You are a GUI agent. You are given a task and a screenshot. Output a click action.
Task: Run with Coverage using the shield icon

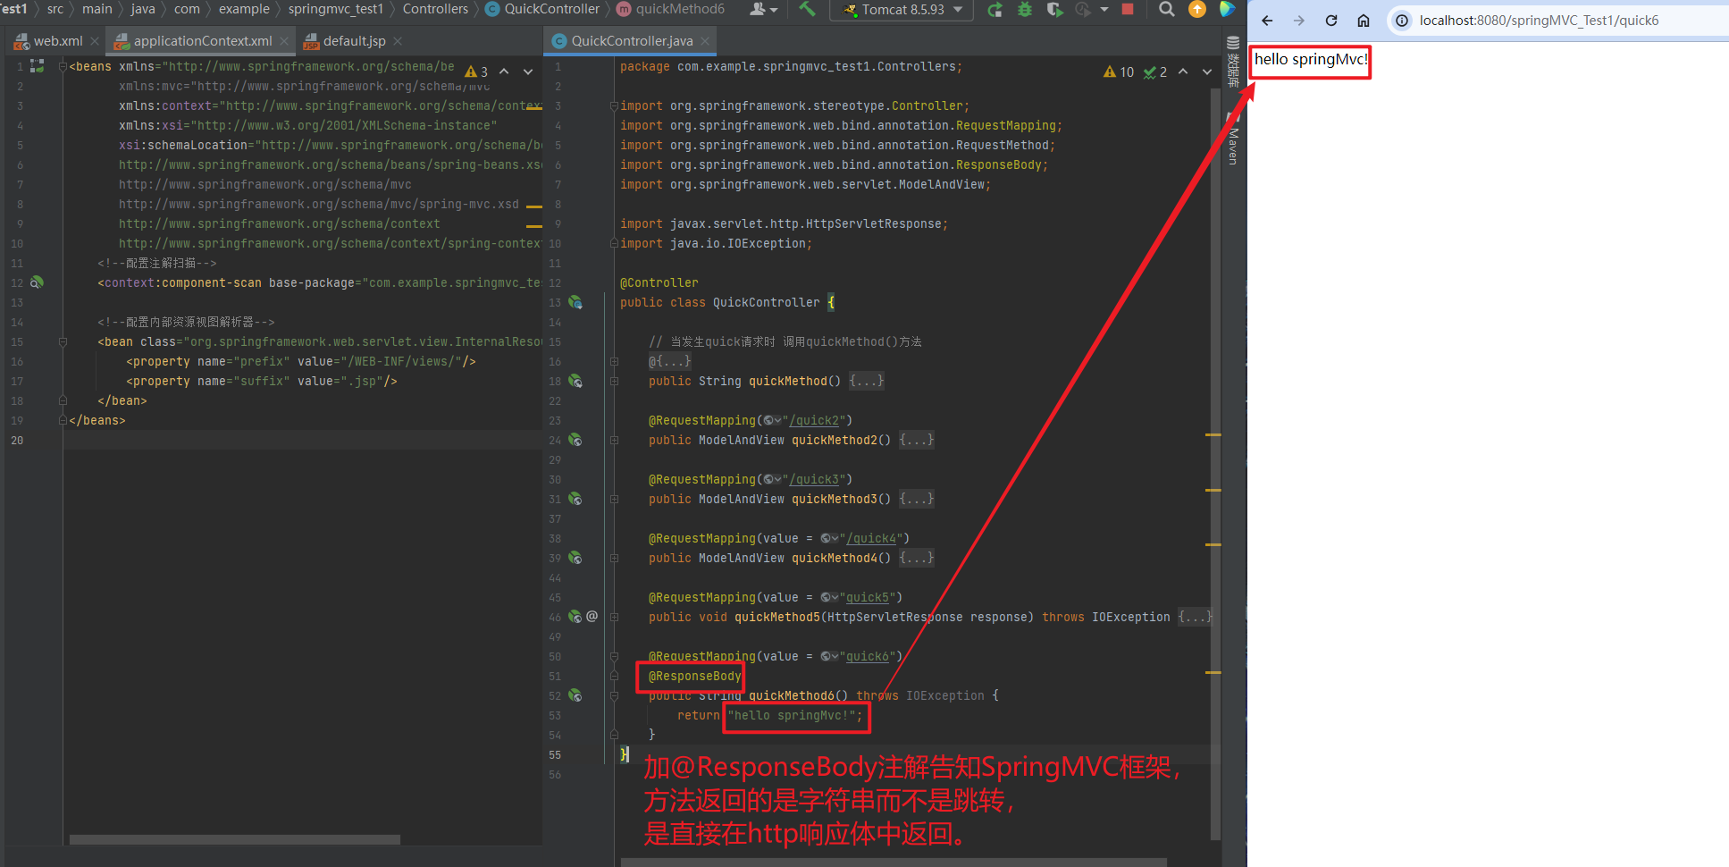point(1054,10)
